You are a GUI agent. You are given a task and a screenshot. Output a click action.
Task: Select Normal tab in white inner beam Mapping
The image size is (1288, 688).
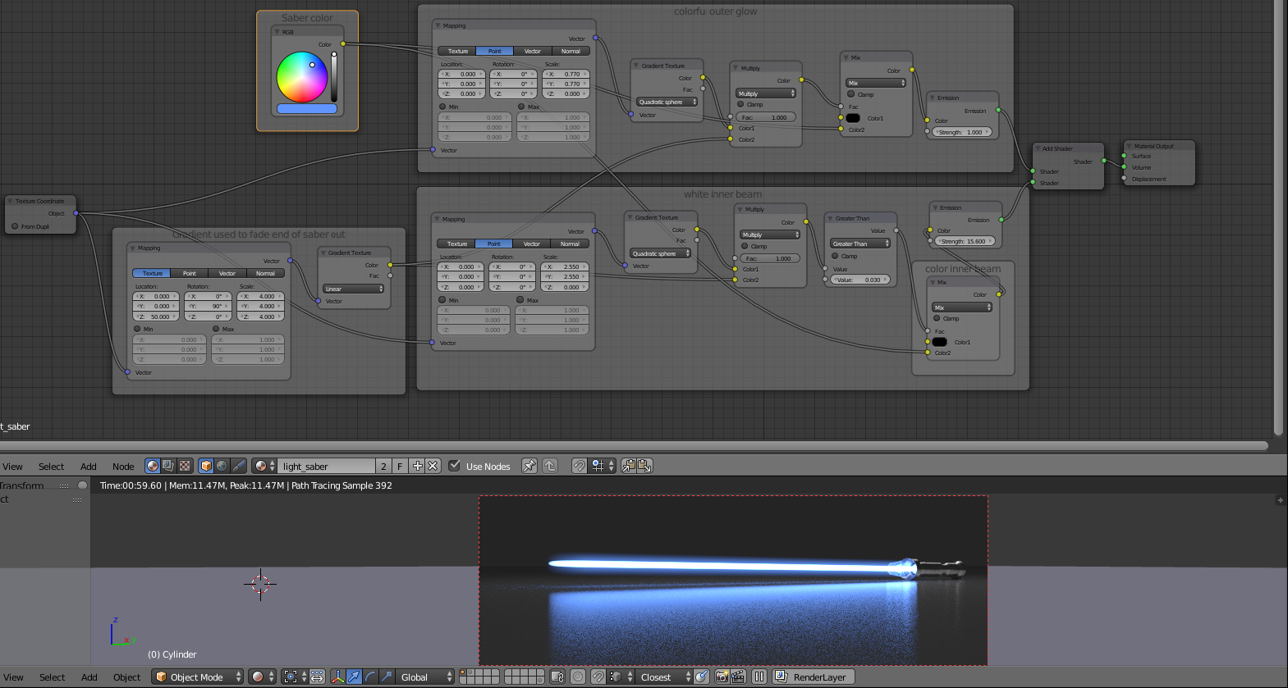[570, 244]
